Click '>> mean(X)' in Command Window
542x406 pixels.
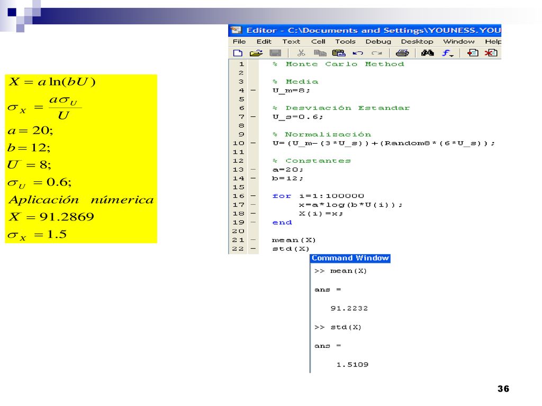point(340,271)
